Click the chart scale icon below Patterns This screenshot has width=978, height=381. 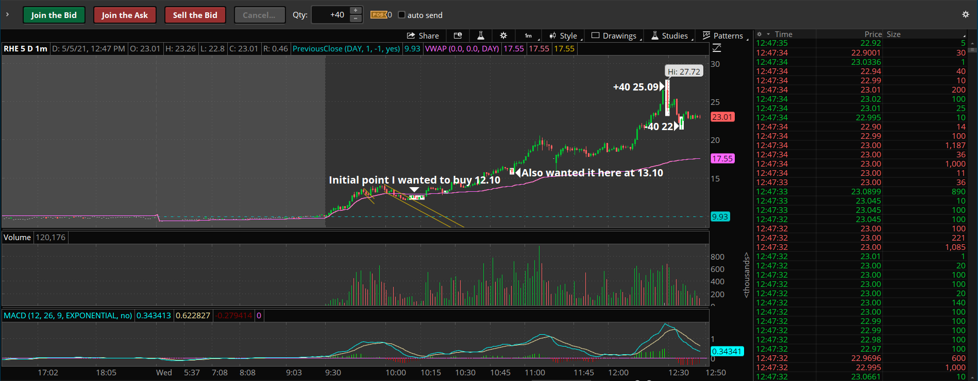coord(717,48)
